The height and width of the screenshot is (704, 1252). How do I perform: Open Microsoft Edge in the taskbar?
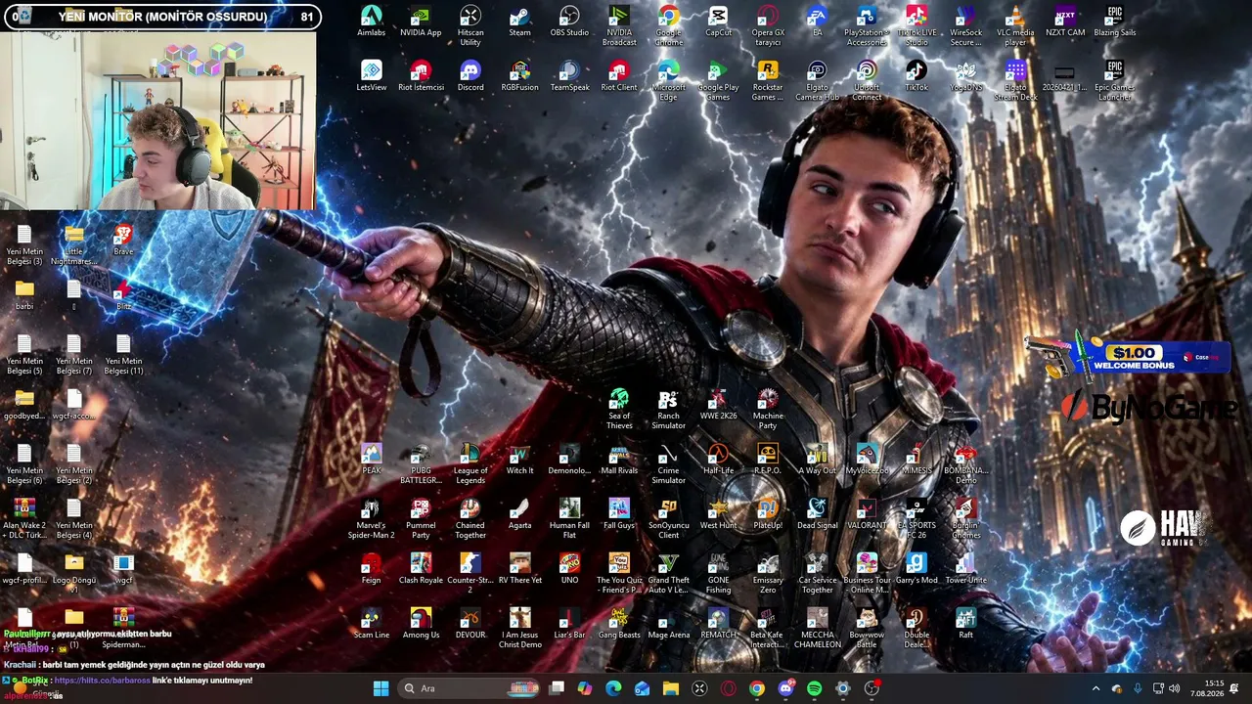point(613,688)
